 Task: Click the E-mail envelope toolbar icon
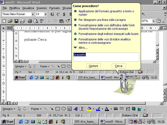click(x=22, y=21)
